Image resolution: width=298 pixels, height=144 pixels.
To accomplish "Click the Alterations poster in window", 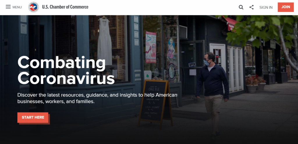I will (x=171, y=50).
